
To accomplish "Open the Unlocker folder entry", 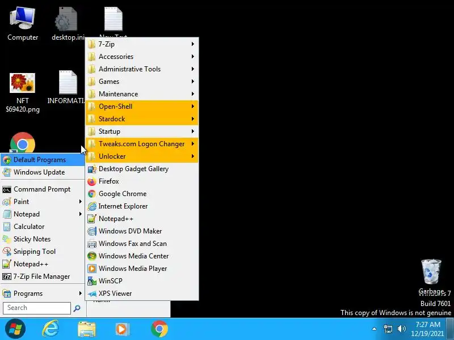I will (x=142, y=156).
